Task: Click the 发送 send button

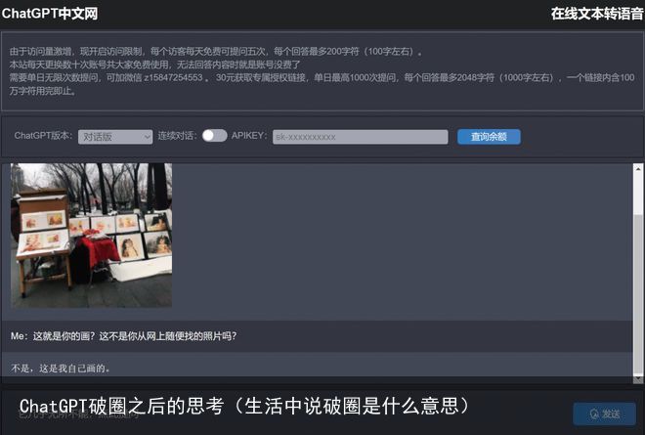Action: click(604, 413)
